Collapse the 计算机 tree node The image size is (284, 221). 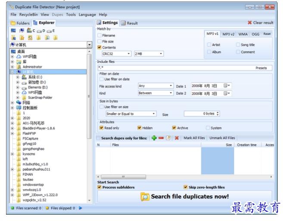tap(12, 72)
